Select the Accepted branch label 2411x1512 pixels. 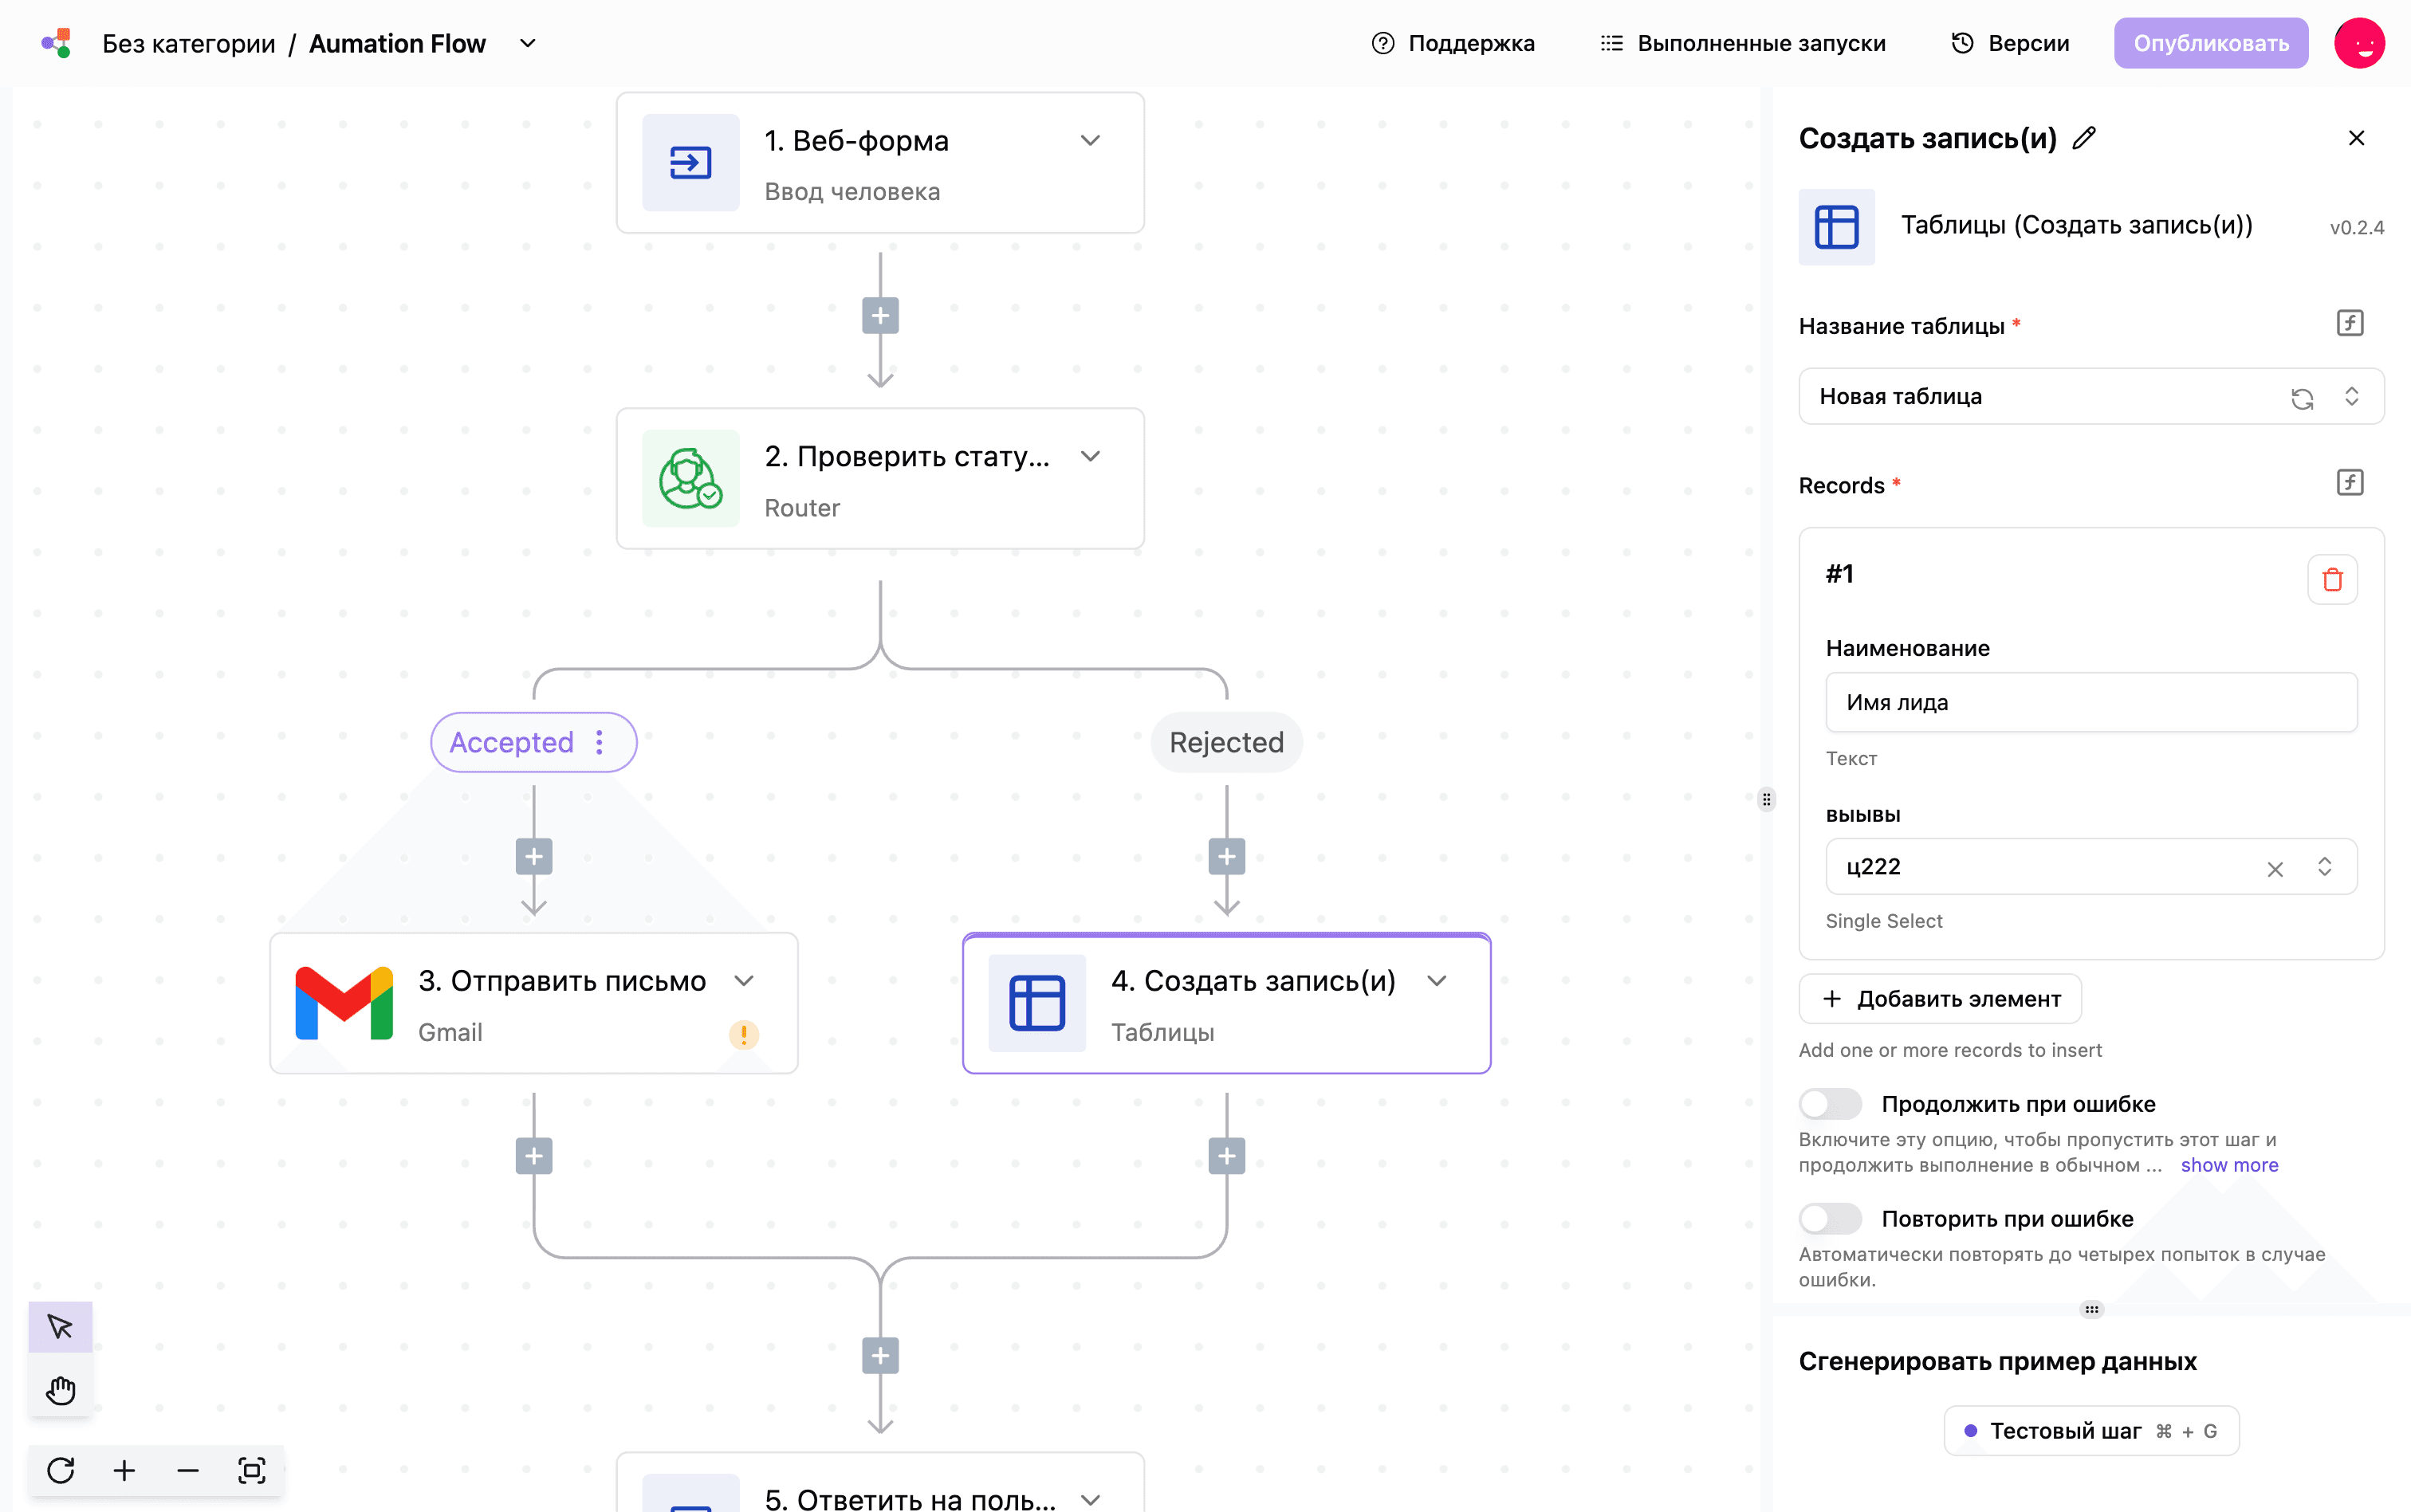[x=511, y=742]
